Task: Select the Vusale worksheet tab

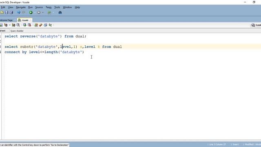Action: coord(25,20)
